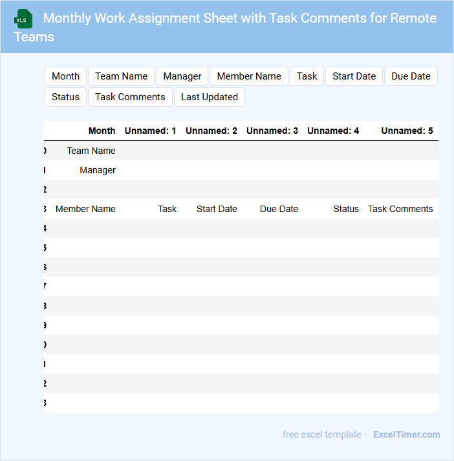Select the Unnamed: 1 column header
This screenshot has width=454, height=461.
(150, 131)
